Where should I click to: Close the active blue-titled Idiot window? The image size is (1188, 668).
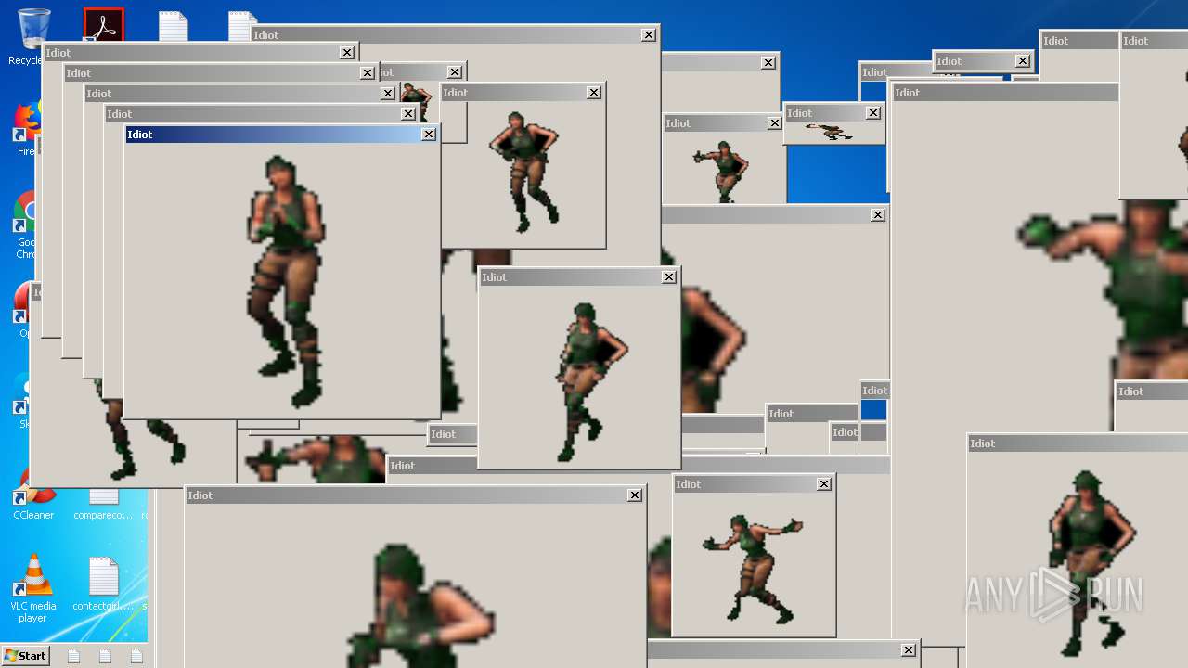[429, 135]
